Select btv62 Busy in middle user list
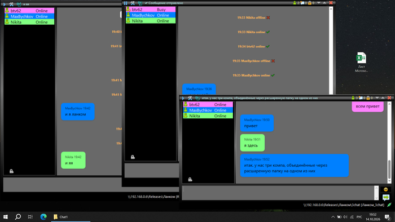The image size is (395, 222). [151, 10]
